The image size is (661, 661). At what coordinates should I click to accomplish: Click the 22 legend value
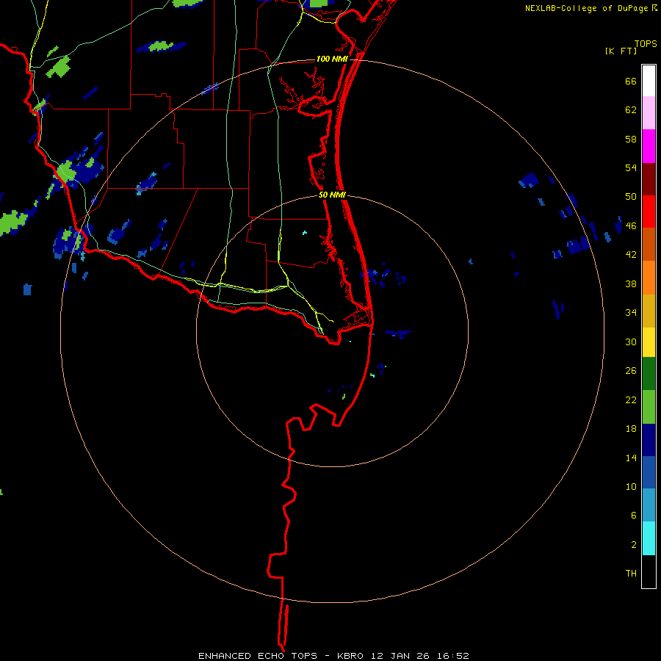(631, 400)
